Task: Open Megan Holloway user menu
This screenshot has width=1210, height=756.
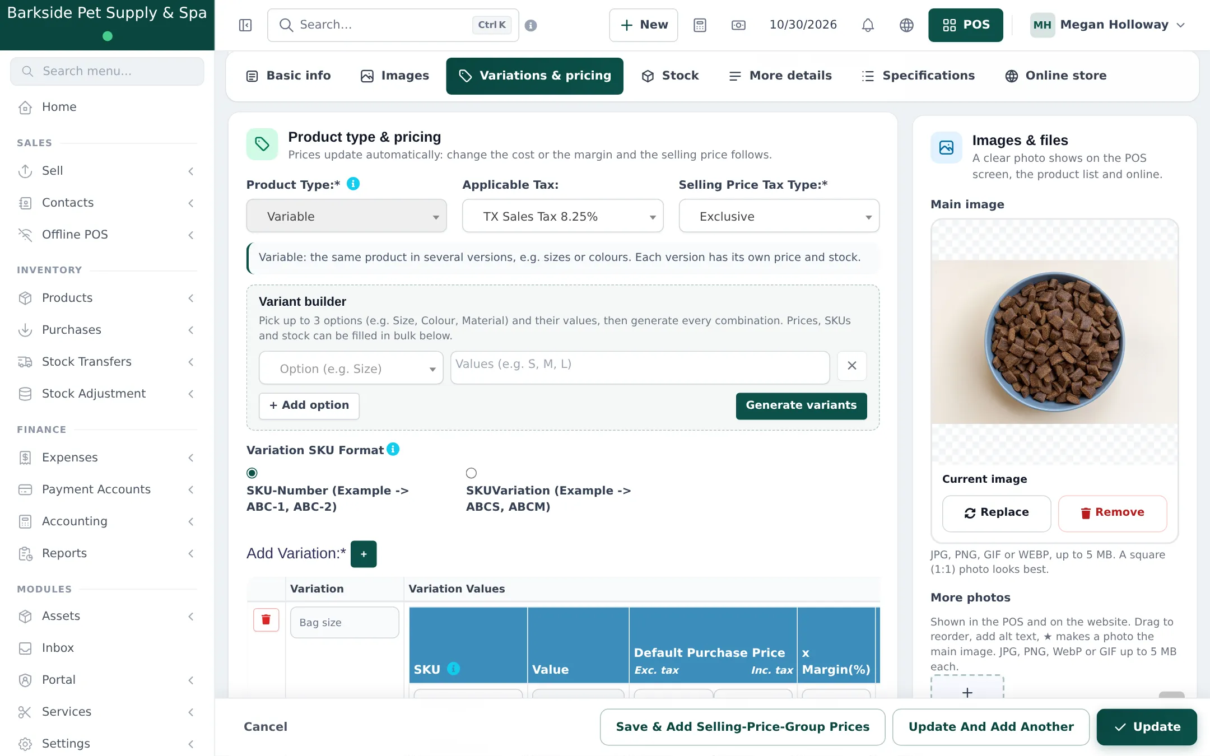Action: pos(1109,25)
